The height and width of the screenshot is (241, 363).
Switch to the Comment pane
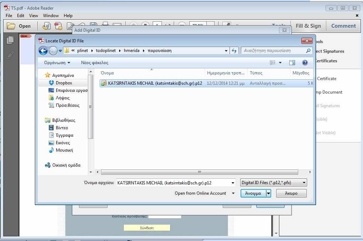(343, 26)
